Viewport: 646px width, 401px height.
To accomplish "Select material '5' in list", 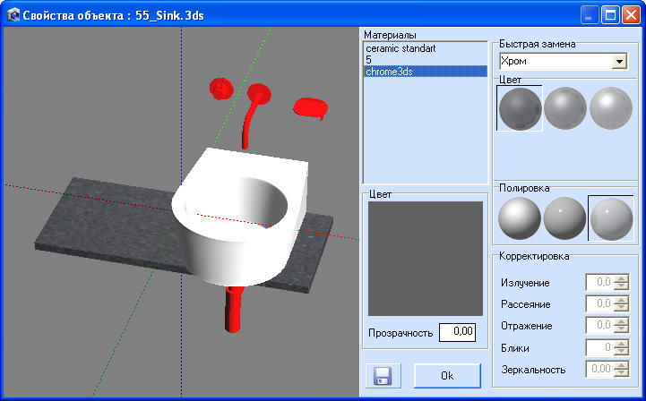I will click(369, 60).
